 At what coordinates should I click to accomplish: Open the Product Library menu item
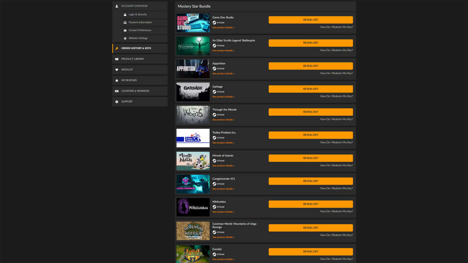pyautogui.click(x=133, y=59)
